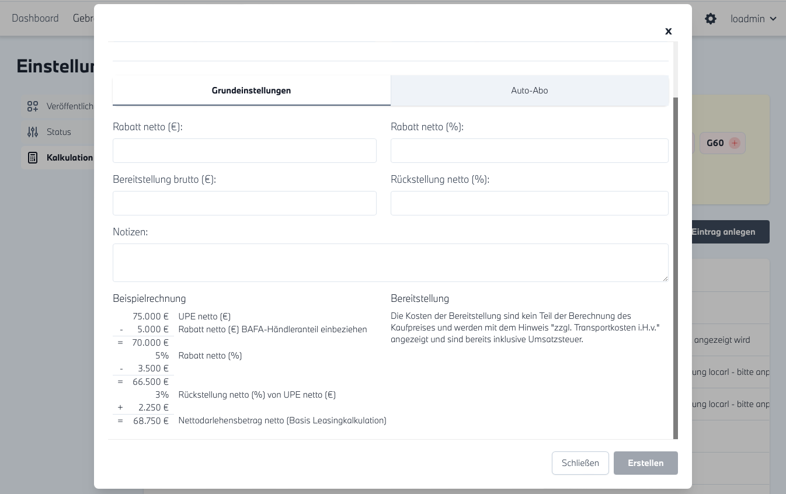Focus the Rabatt netto (%) input field
786x494 pixels.
tap(529, 151)
